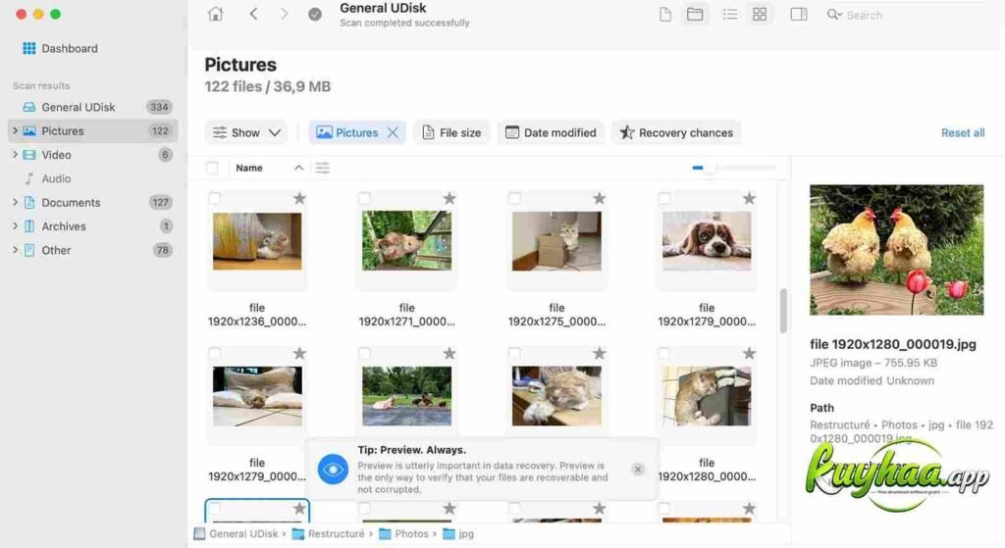
Task: Toggle the Name sort direction arrow
Action: click(x=298, y=168)
